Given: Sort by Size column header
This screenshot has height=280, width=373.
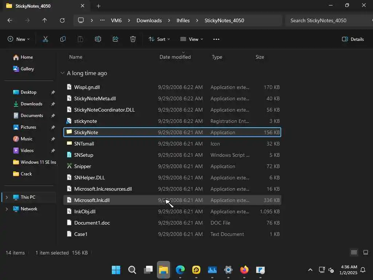Looking at the screenshot, I should 260,57.
